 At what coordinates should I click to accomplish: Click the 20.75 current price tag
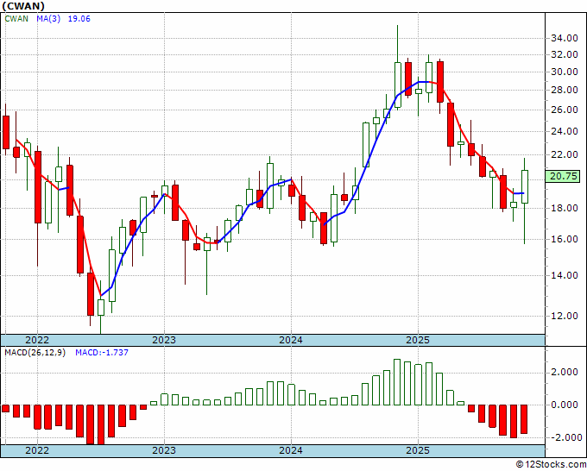pos(564,176)
